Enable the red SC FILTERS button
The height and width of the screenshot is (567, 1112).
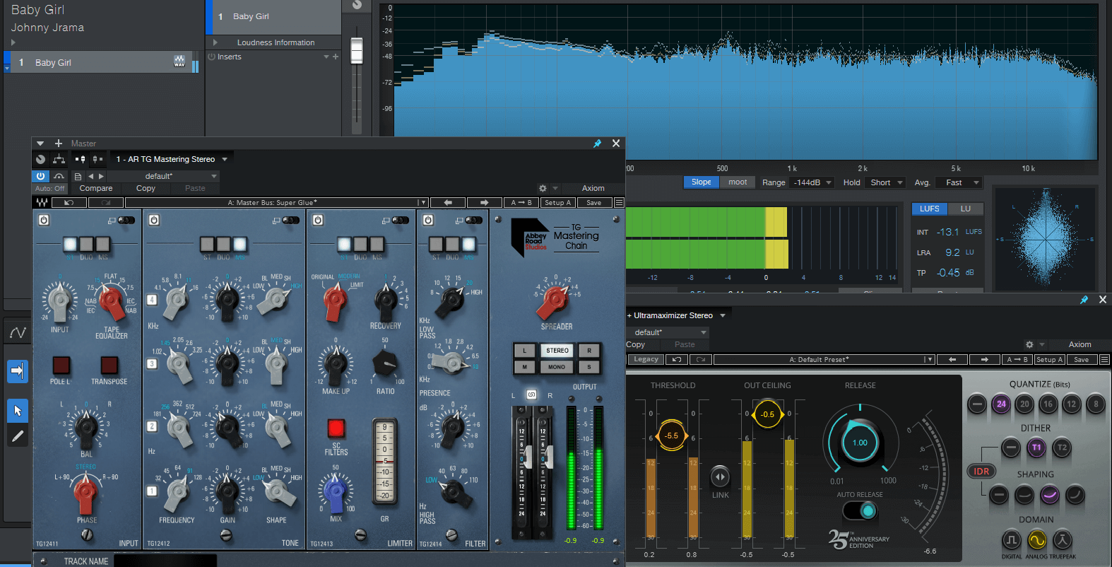point(336,428)
